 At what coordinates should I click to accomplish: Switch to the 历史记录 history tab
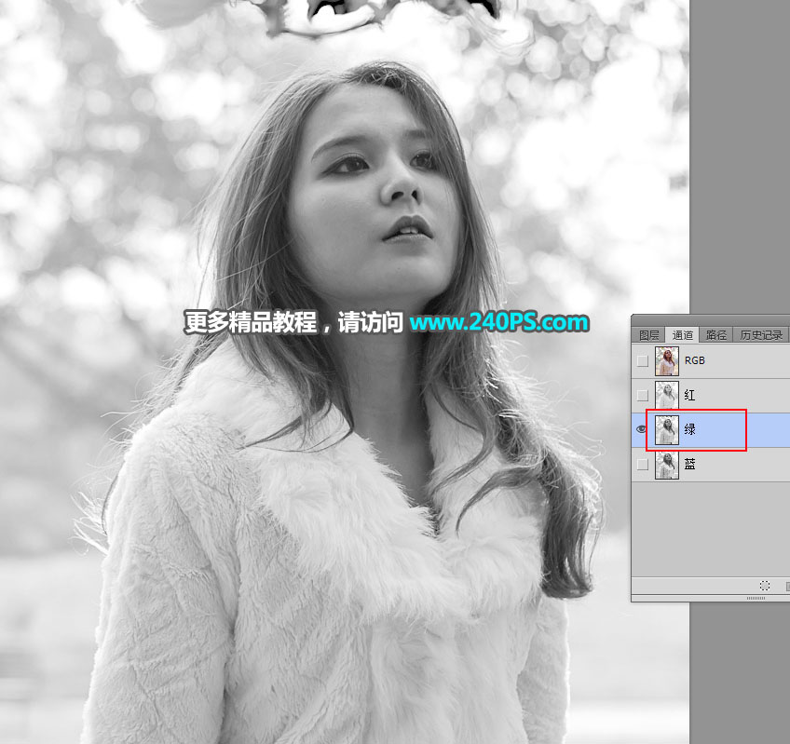click(x=761, y=335)
